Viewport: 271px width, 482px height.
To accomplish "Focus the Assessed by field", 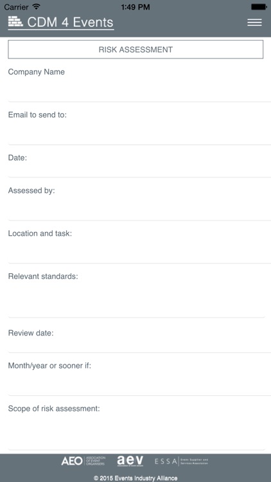I will pos(139,210).
